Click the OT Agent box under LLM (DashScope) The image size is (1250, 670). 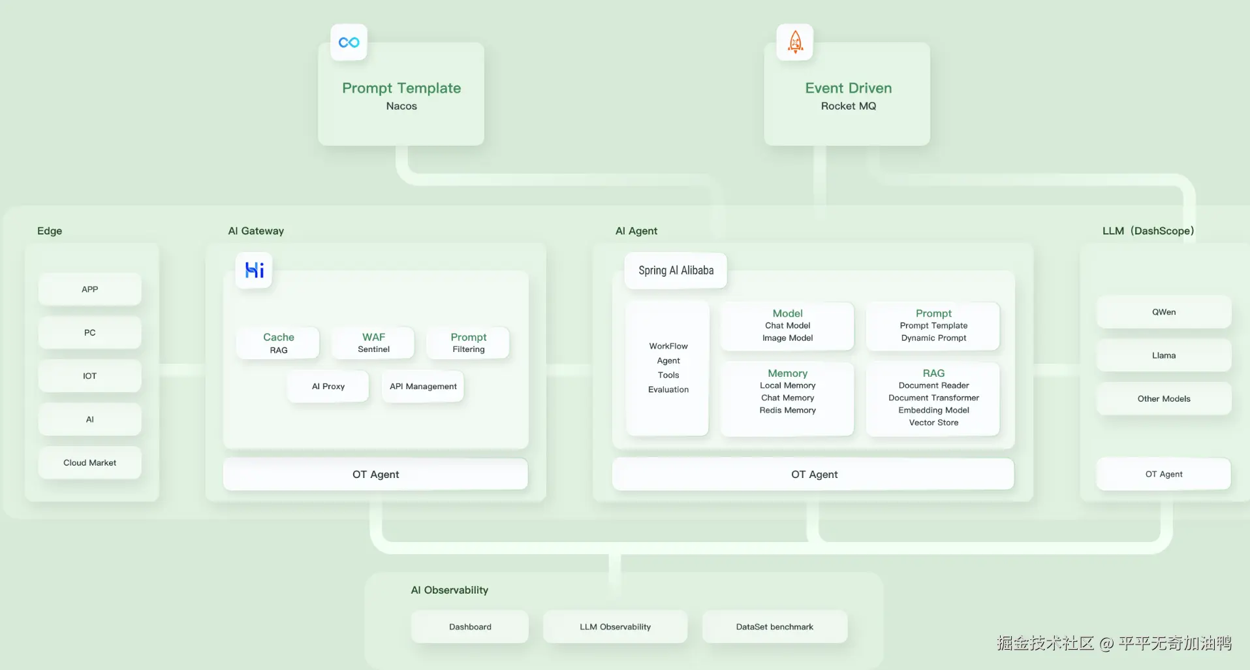[1164, 474]
